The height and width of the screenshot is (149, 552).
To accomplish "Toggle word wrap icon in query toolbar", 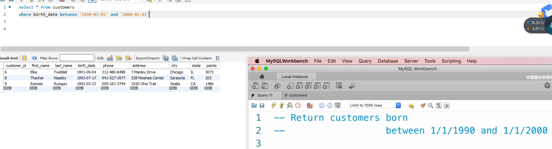I will 447,105.
